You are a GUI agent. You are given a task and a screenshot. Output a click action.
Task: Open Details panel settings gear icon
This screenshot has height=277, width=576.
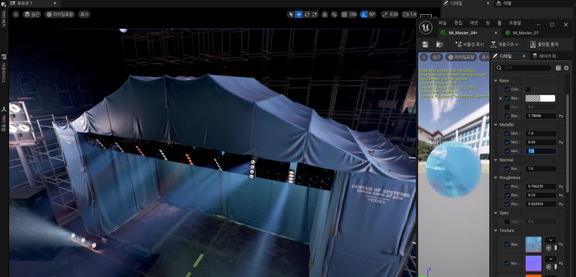tap(566, 68)
